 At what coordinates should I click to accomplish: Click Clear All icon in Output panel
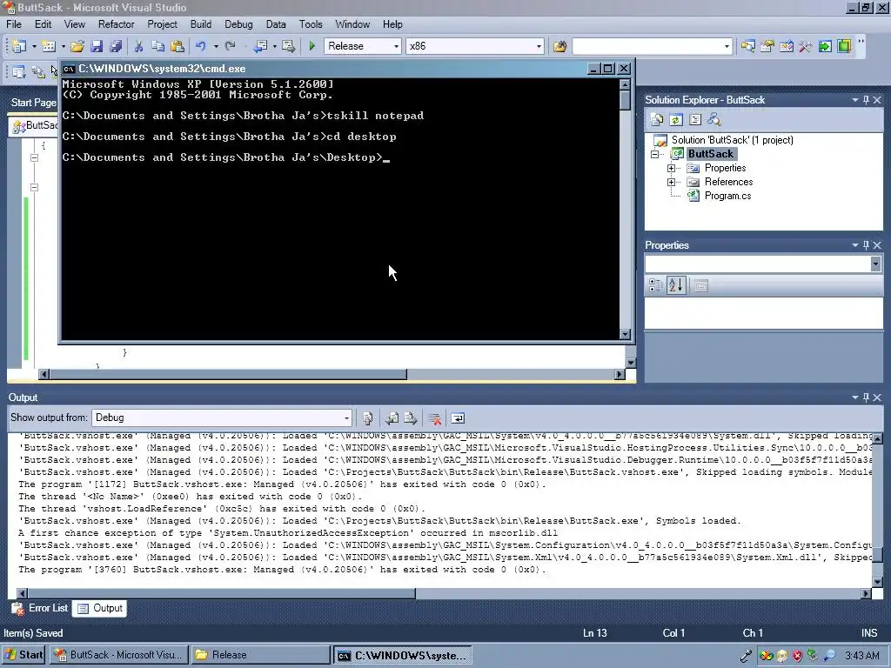tap(435, 418)
